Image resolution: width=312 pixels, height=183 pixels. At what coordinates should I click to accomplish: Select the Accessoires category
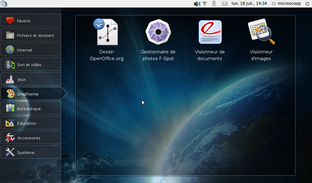click(x=31, y=138)
